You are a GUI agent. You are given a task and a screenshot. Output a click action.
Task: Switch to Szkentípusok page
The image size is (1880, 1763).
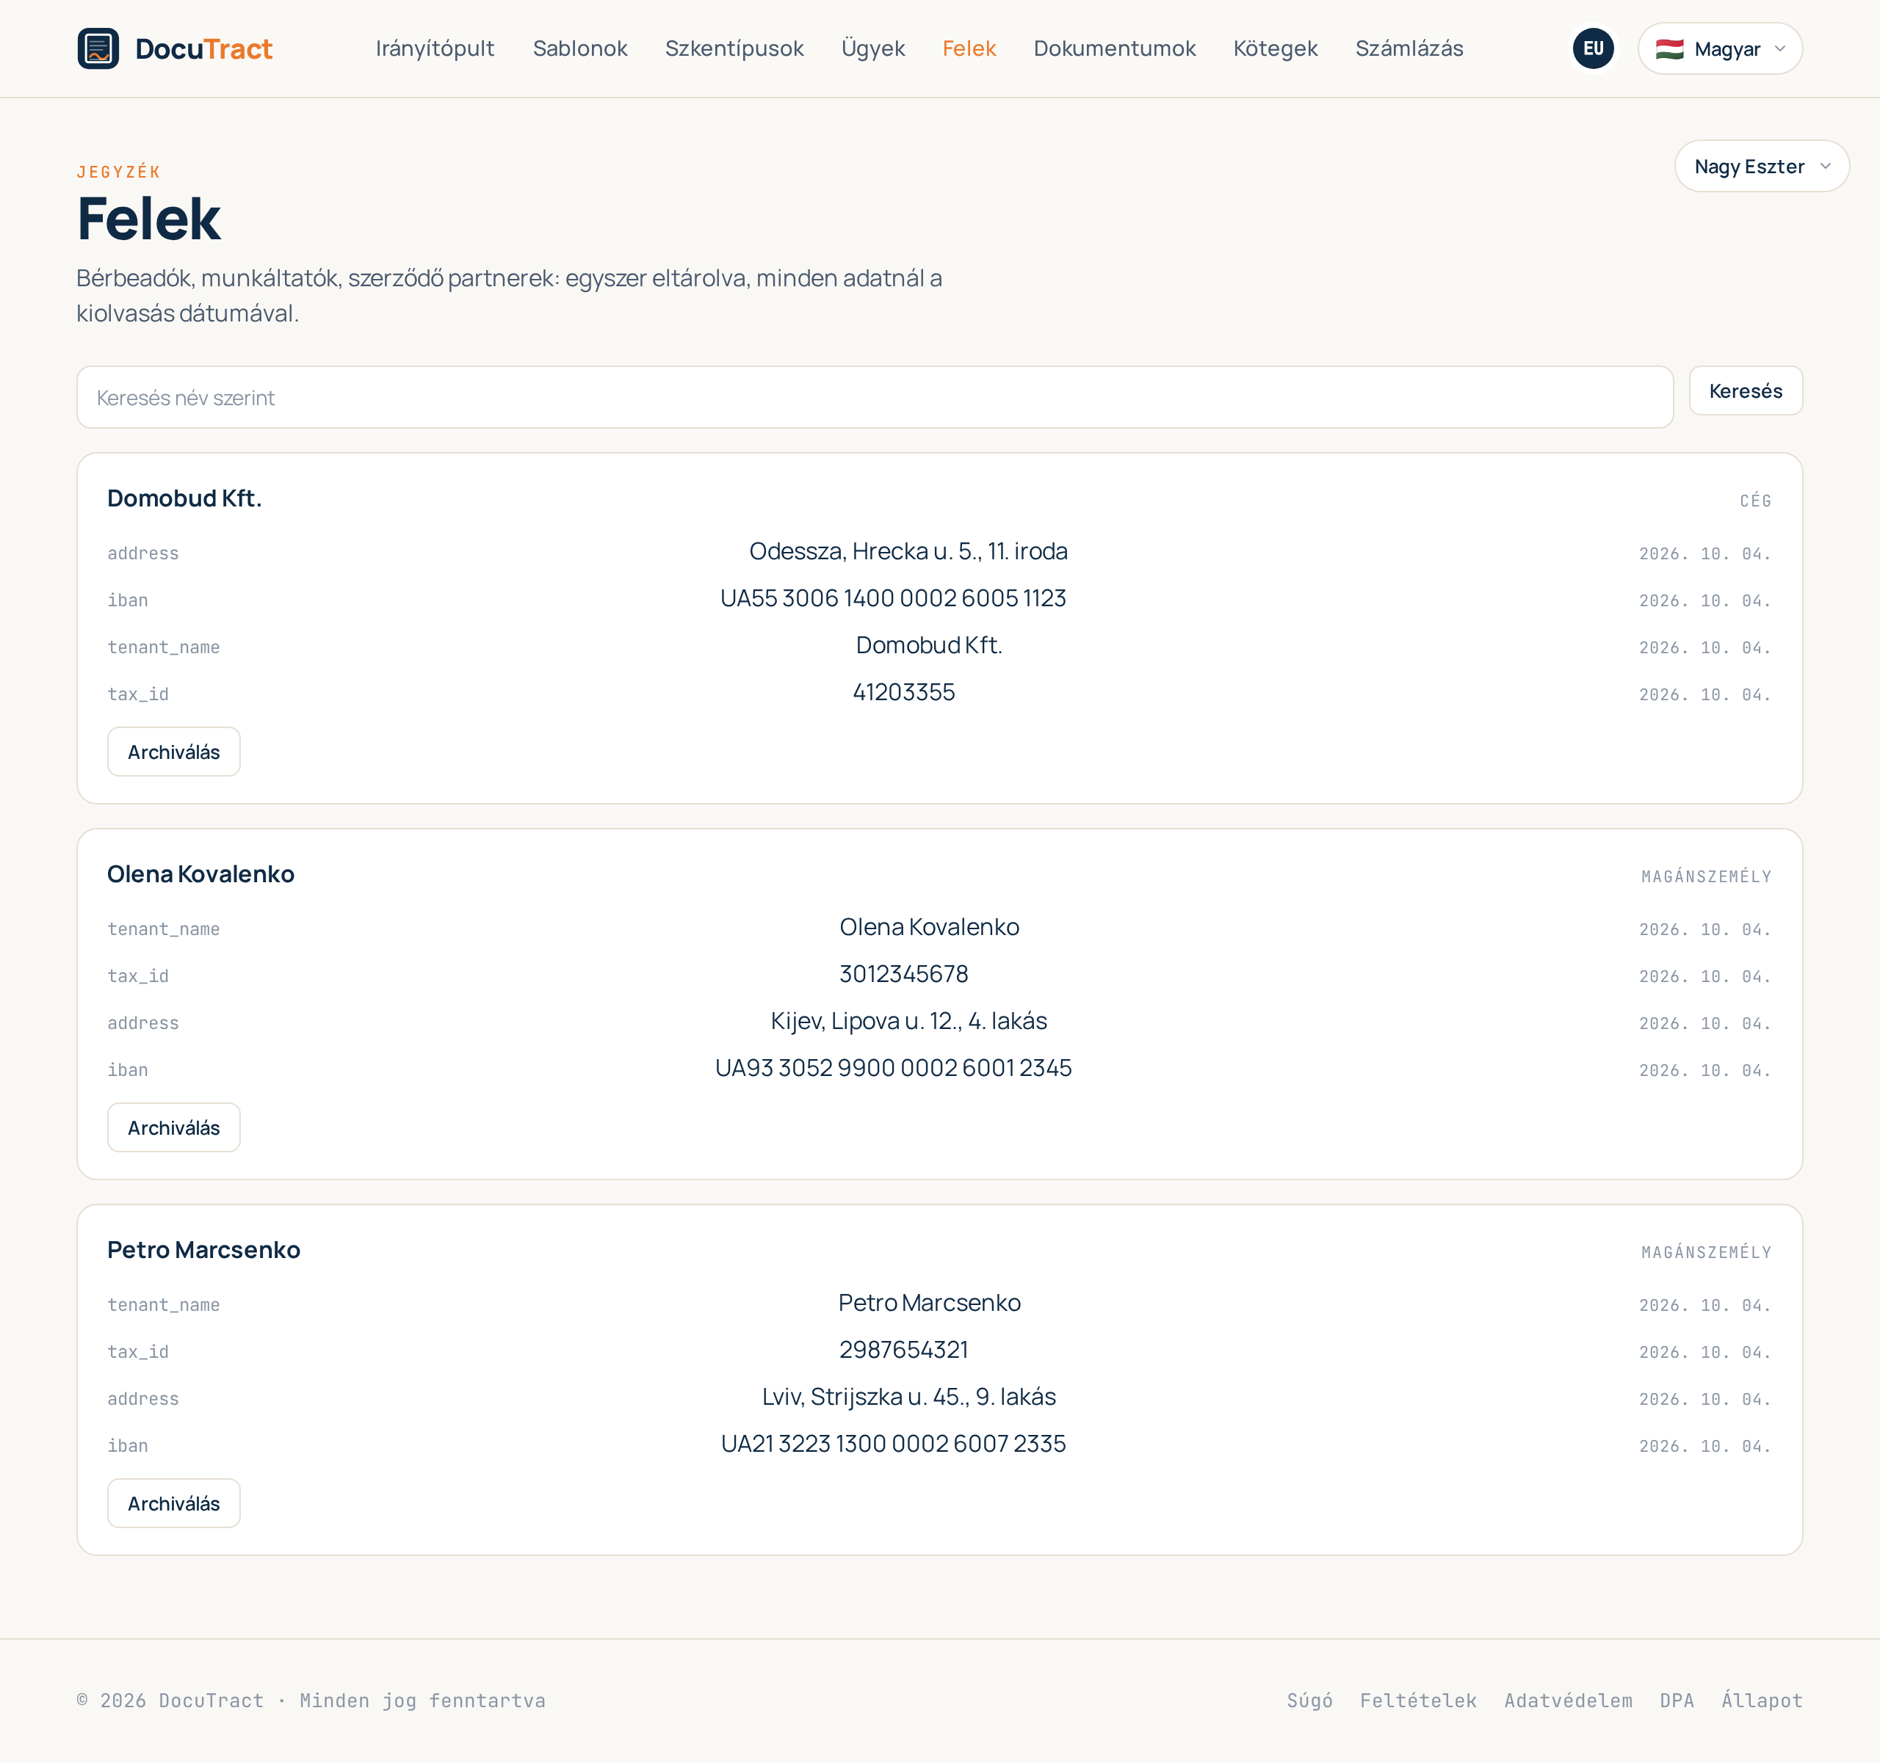tap(734, 48)
